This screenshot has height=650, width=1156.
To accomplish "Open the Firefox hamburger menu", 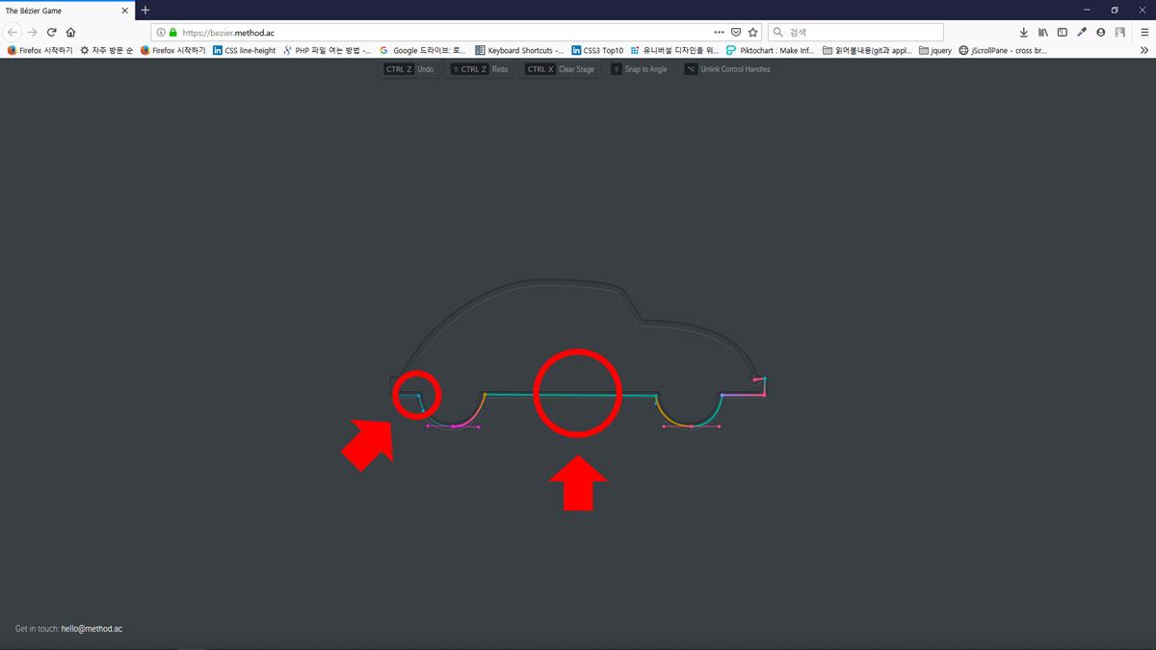I will (1144, 32).
